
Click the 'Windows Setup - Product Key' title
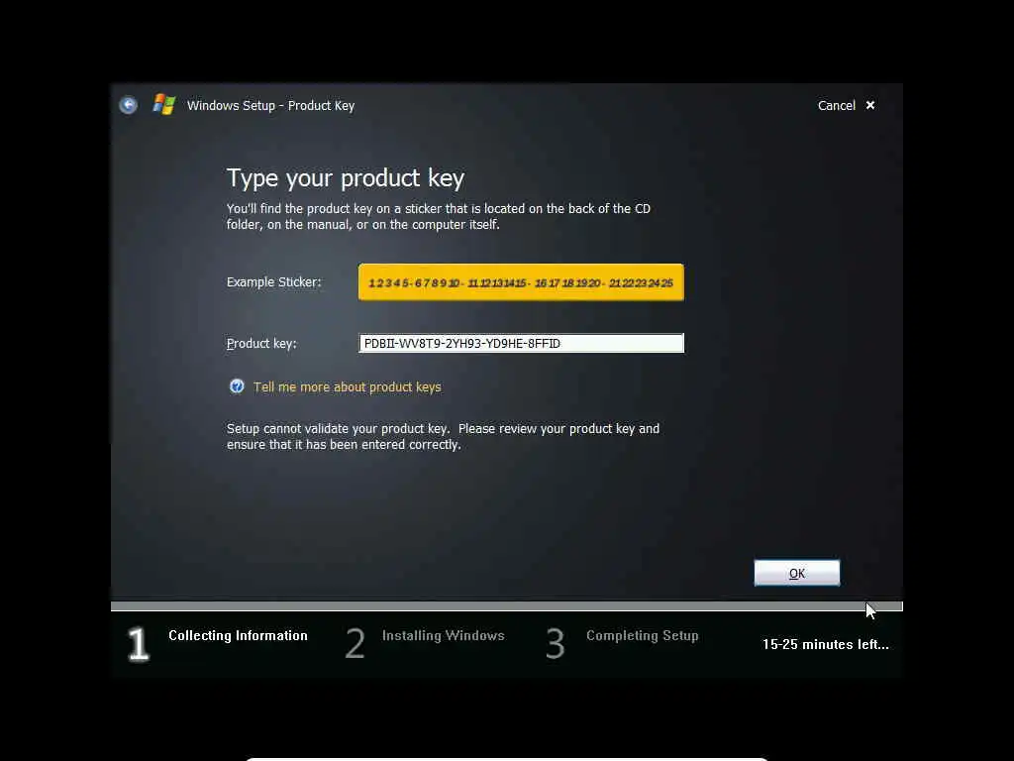(270, 105)
